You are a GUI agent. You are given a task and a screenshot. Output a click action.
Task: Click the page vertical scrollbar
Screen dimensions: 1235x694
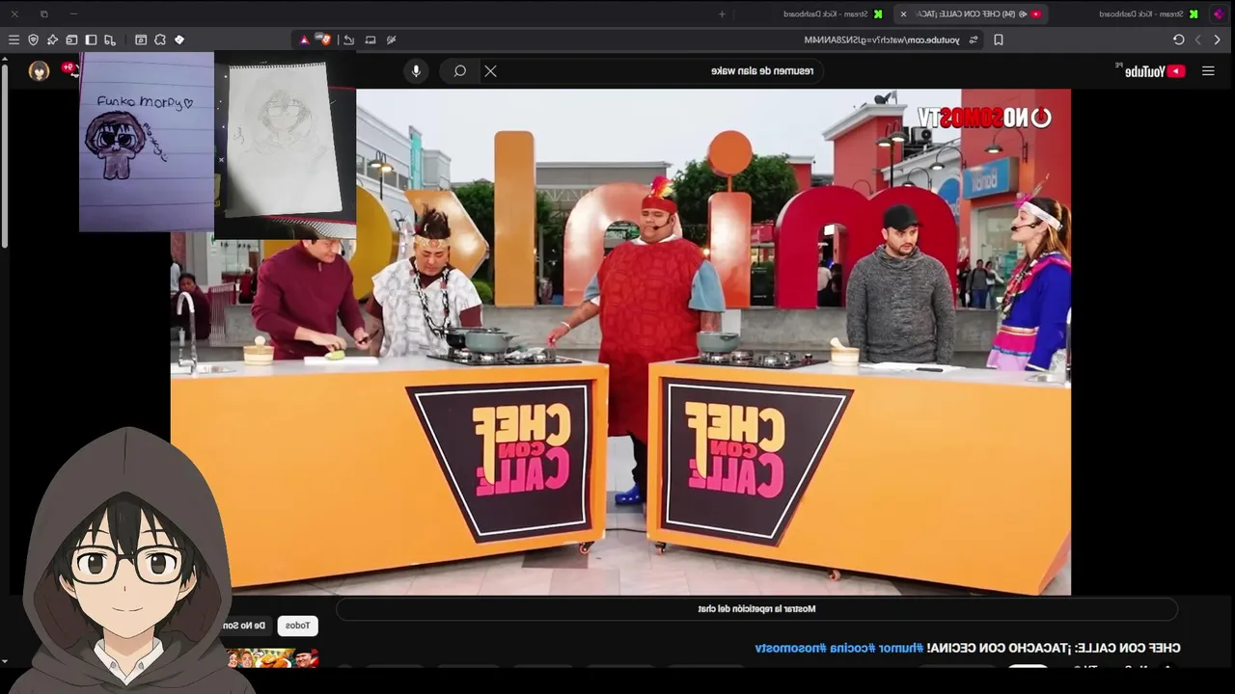point(4,154)
